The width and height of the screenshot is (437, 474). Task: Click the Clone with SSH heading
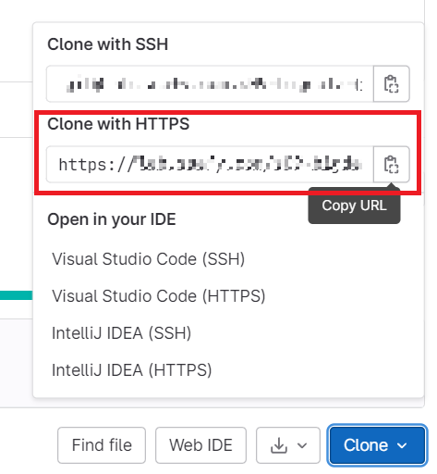tap(108, 44)
